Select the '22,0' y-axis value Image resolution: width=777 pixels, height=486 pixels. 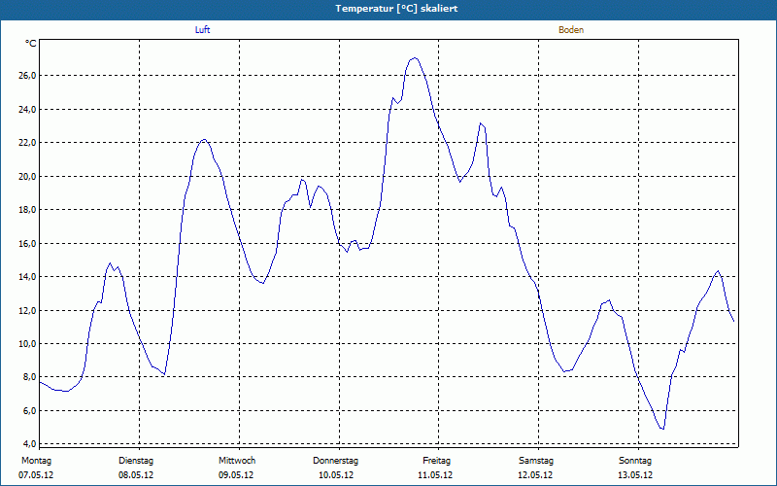coord(28,143)
